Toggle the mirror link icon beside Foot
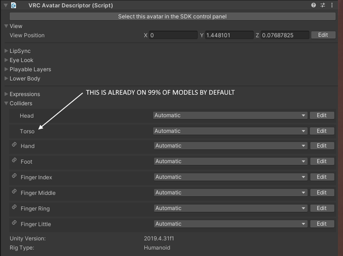The height and width of the screenshot is (256, 343). [x=14, y=160]
